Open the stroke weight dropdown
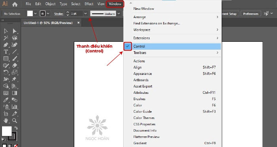The height and width of the screenshot is (147, 277). (x=85, y=13)
